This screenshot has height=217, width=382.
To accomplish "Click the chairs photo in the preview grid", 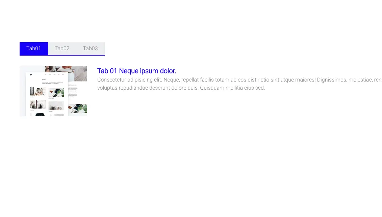I will coord(56,105).
